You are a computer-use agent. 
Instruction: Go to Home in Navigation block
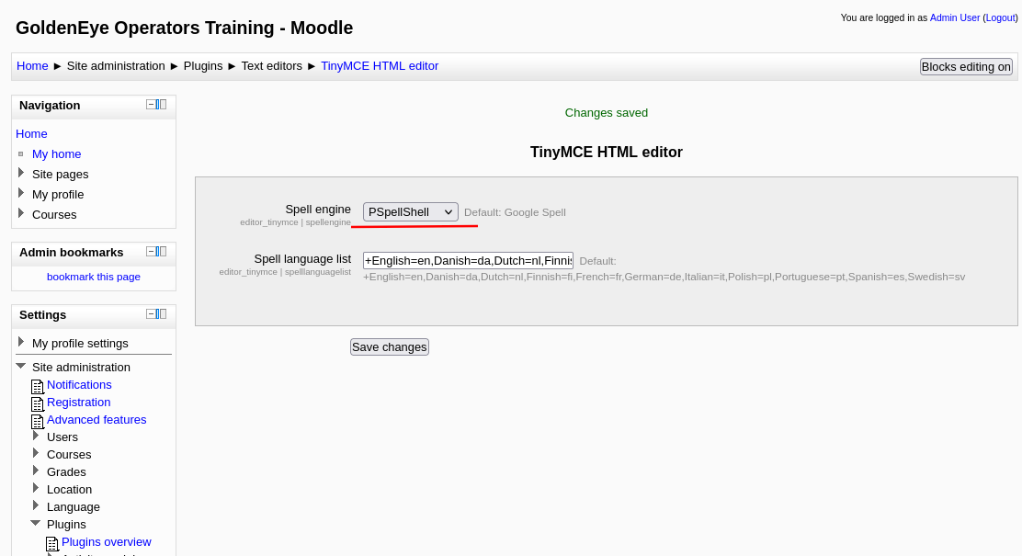[x=31, y=133]
